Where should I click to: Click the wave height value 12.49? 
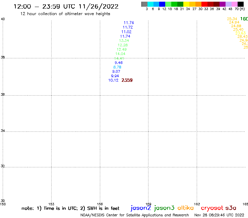122,49
